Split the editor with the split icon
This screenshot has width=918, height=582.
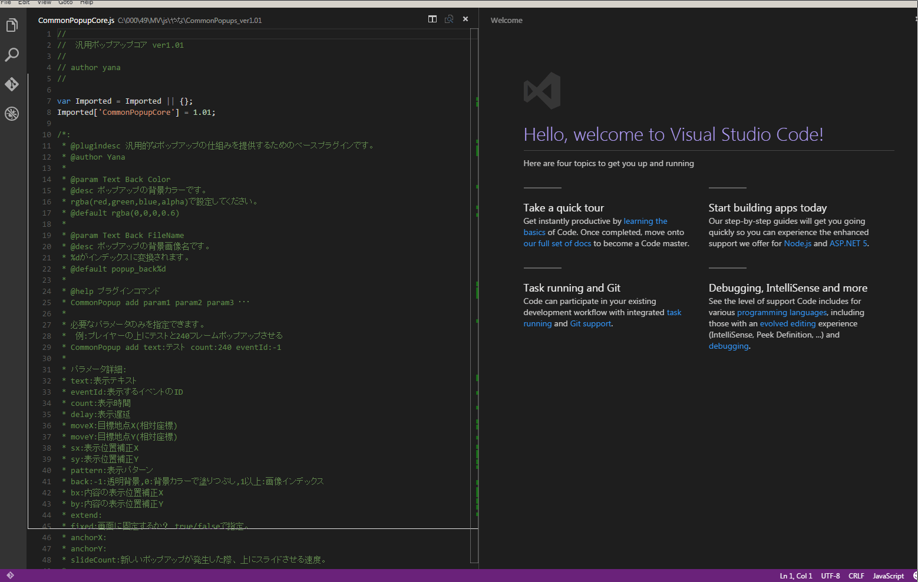click(x=432, y=19)
